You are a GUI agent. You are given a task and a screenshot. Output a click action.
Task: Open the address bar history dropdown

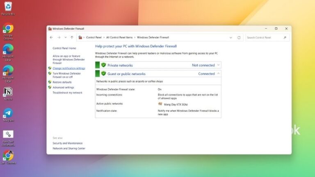tap(231, 37)
